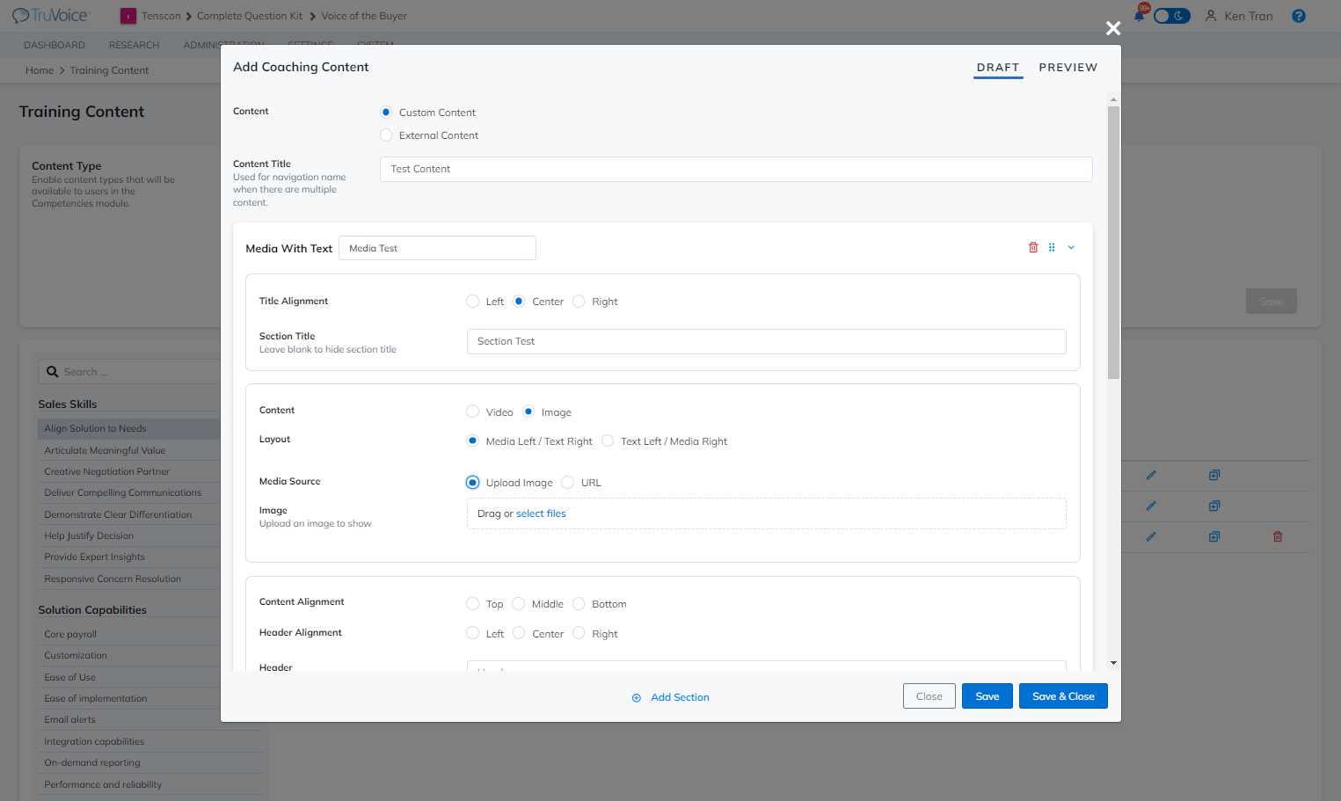Click the Section Title input field

click(x=767, y=341)
